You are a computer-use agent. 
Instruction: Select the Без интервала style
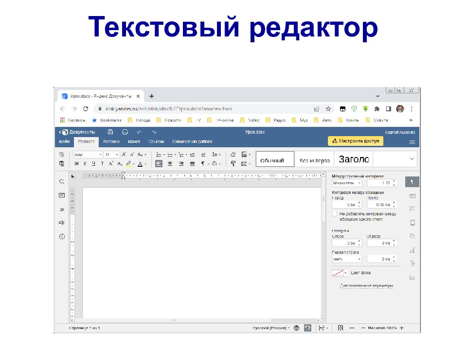[314, 158]
